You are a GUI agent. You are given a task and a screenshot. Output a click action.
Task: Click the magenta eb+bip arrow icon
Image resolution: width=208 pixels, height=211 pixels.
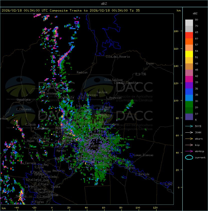pyautogui.click(x=189, y=151)
